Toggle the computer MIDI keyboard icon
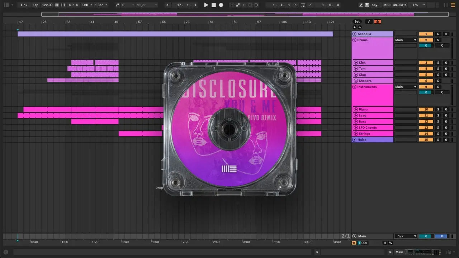Screen dimensions: 459x258 point(367,5)
